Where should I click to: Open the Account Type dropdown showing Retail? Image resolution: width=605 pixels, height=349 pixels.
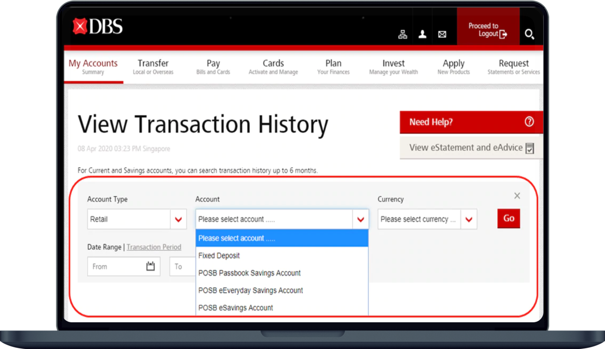tap(178, 219)
